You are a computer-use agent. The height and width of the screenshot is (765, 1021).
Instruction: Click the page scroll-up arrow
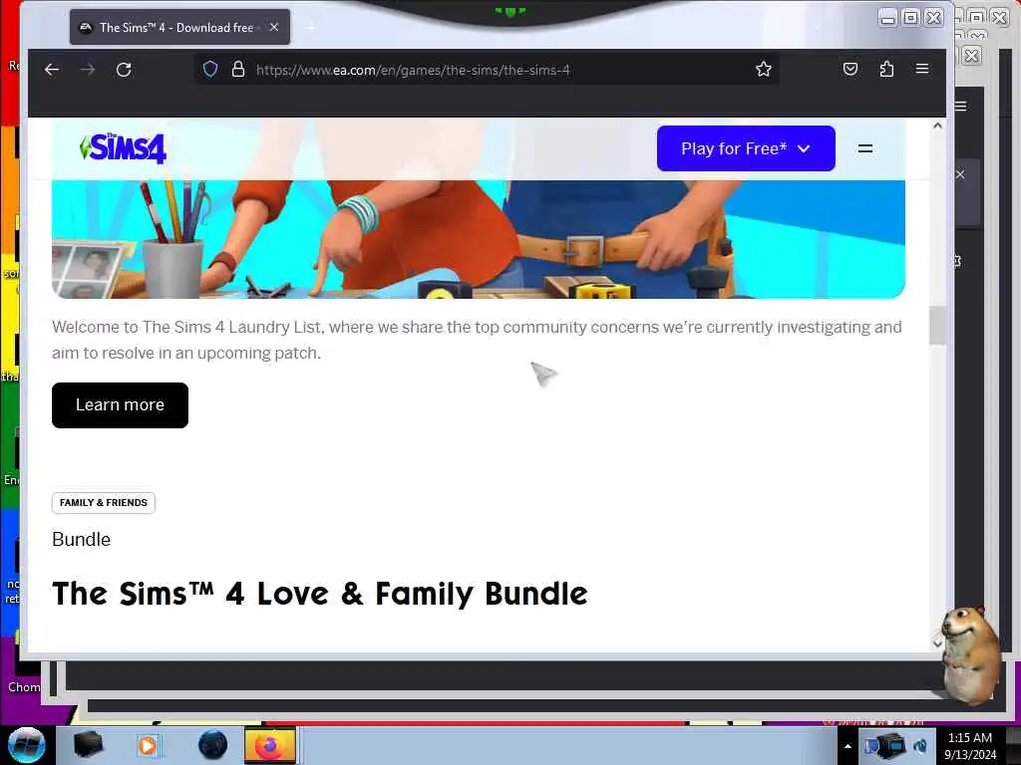point(937,126)
